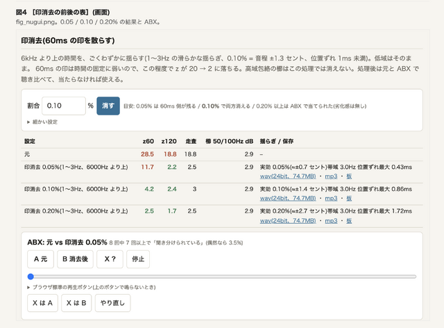
Task: Focus the 割合 percentage input field
Action: 64,106
